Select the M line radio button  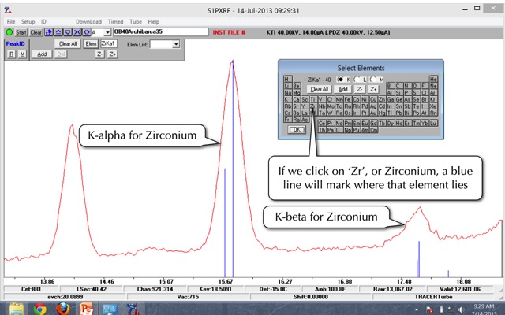point(372,79)
